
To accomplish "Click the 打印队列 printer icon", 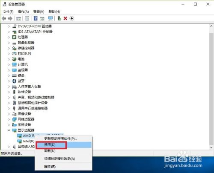I will click(x=14, y=54).
